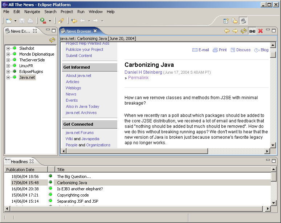Click status dot for Separating JSF headline
This screenshot has height=223, width=281.
click(50, 200)
